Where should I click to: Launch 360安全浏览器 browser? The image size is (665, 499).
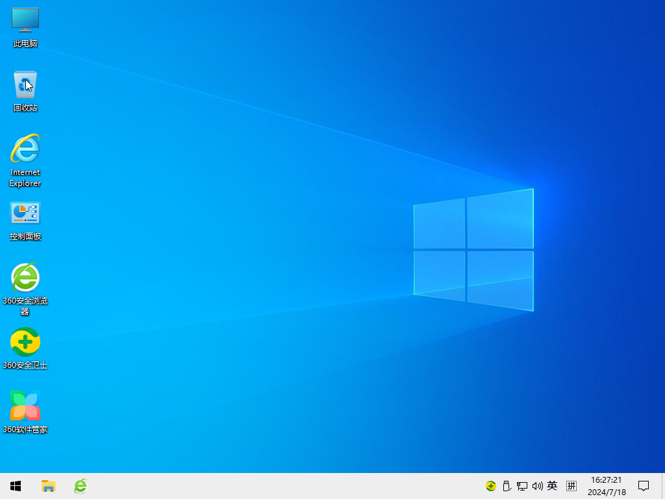tap(25, 278)
